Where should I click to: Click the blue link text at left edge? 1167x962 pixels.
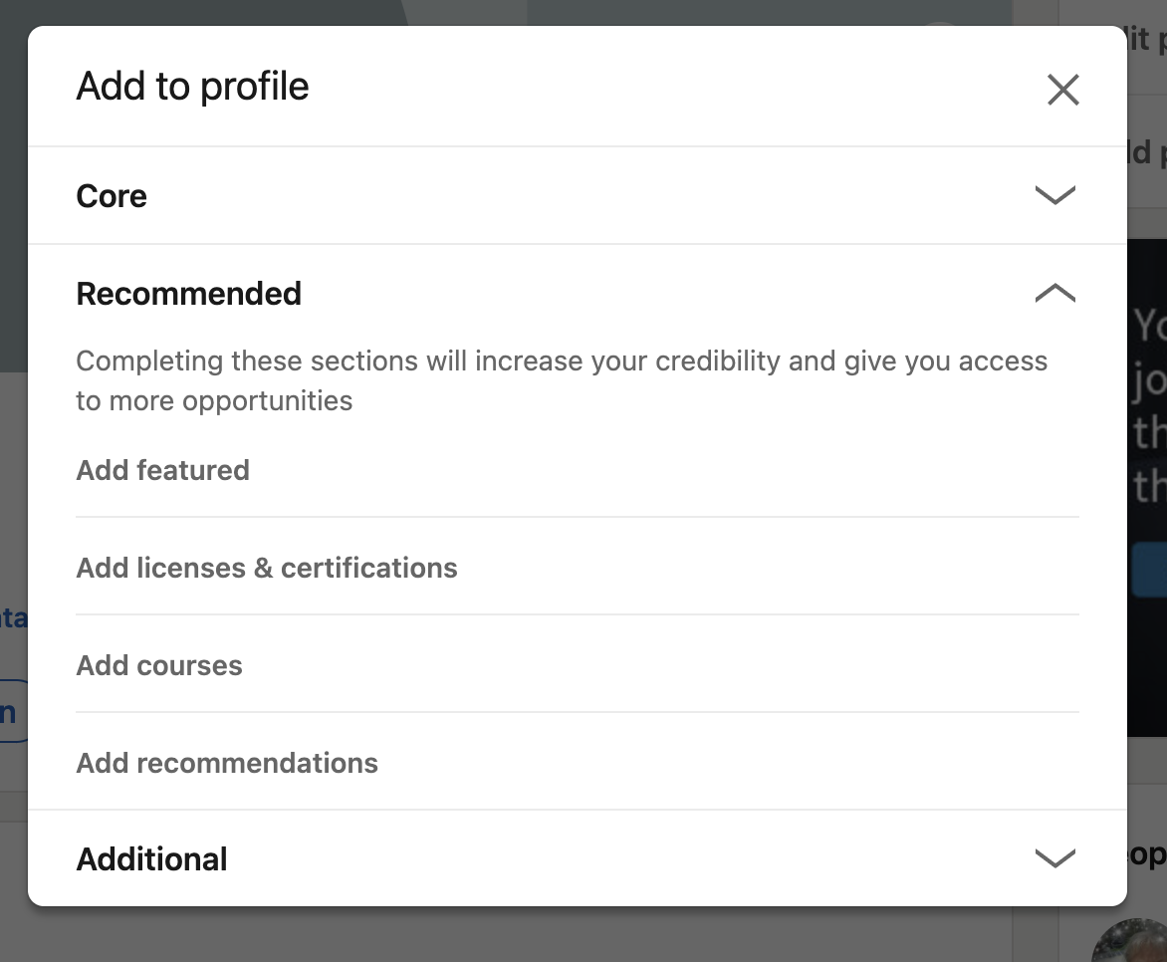click(x=13, y=618)
